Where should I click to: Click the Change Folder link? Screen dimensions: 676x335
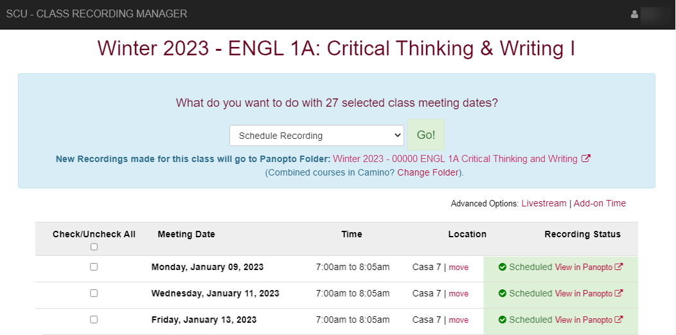[x=429, y=172]
